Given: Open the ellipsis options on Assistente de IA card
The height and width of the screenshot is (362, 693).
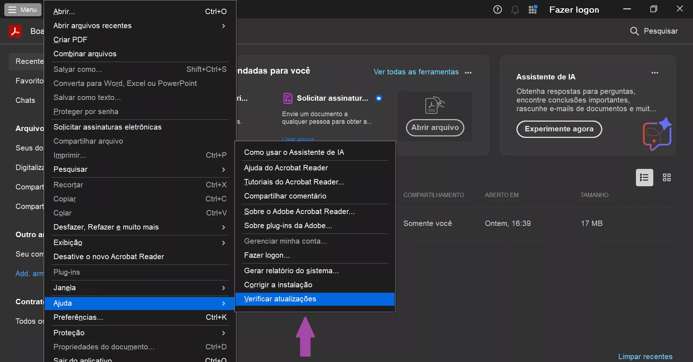Looking at the screenshot, I should [655, 73].
